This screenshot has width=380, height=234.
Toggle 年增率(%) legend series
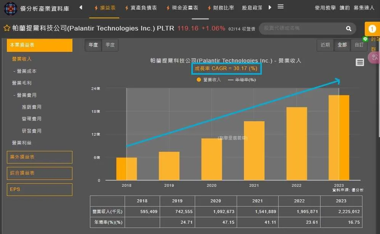coord(242,80)
